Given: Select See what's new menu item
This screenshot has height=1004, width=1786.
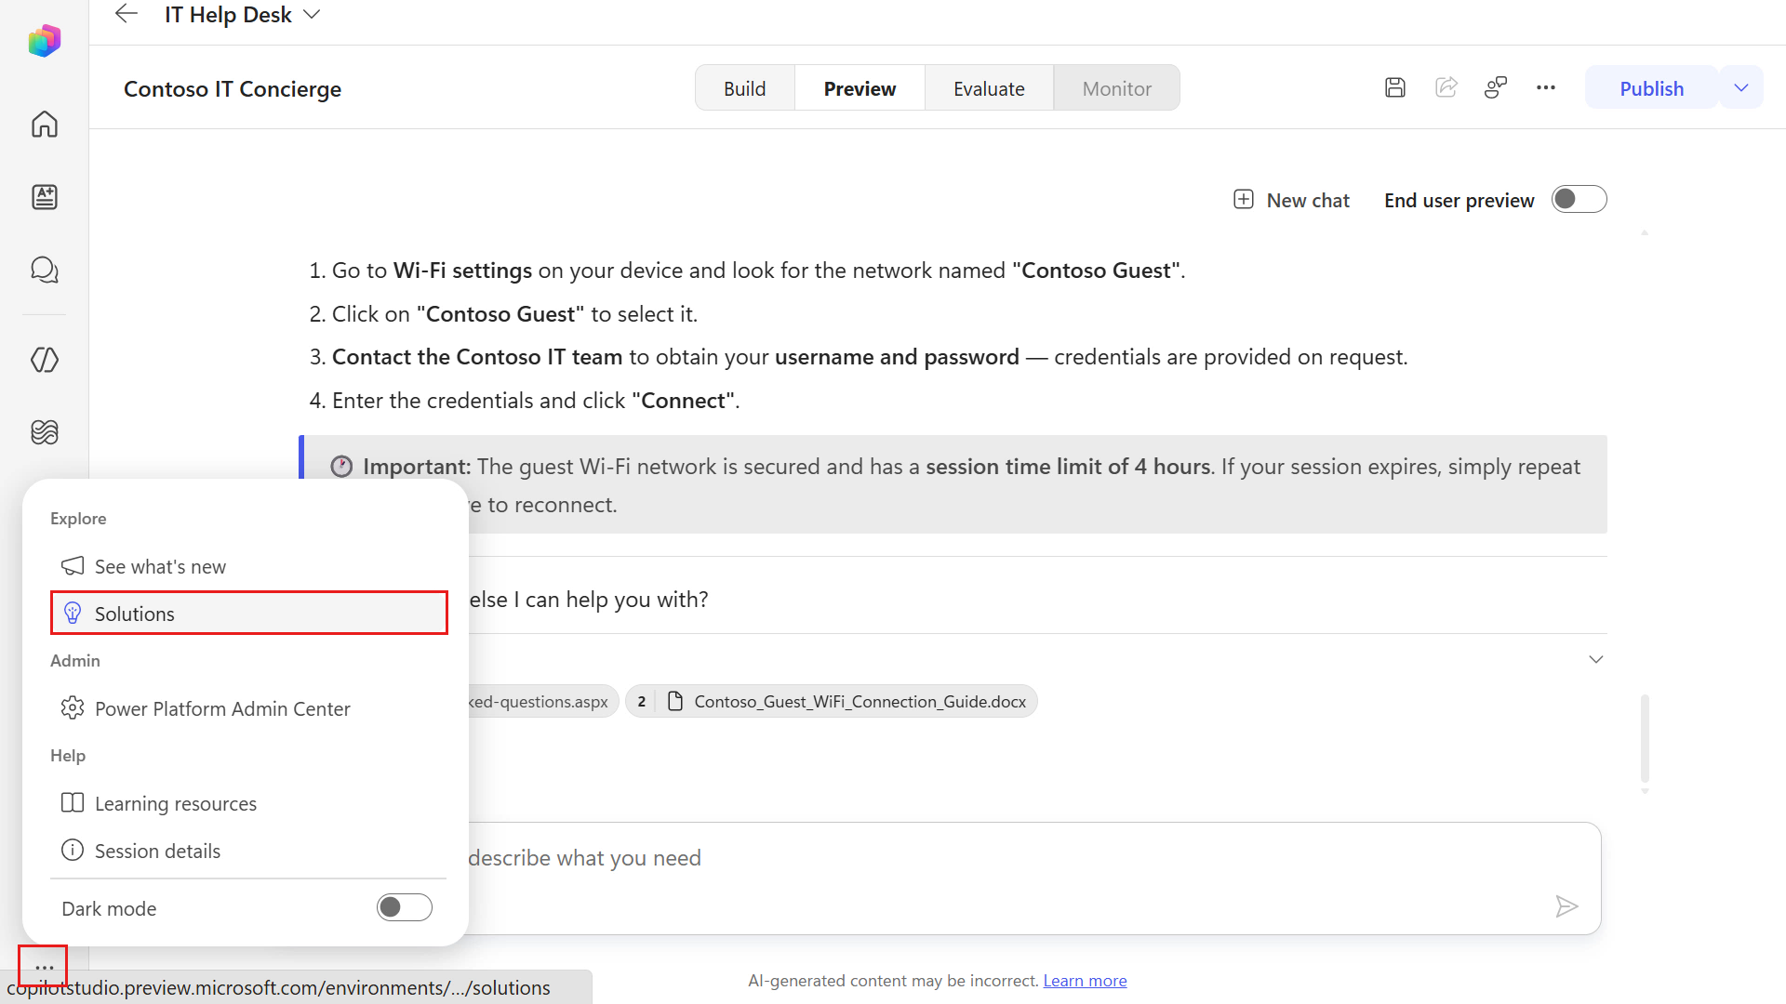Looking at the screenshot, I should [x=248, y=566].
